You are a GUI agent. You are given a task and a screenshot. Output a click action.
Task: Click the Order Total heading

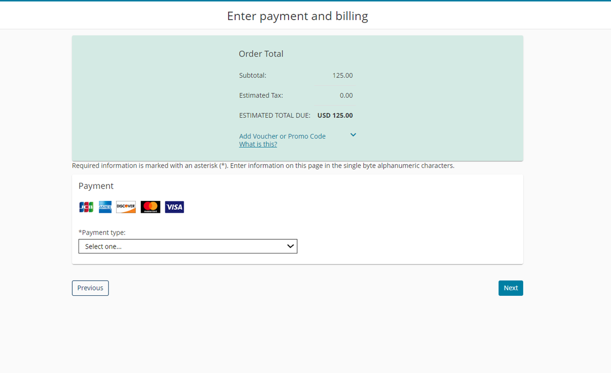(261, 54)
